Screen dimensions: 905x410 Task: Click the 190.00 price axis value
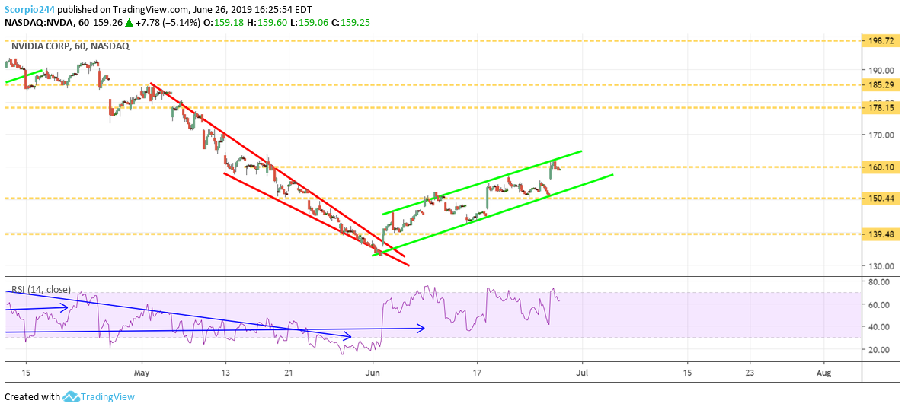pyautogui.click(x=881, y=70)
